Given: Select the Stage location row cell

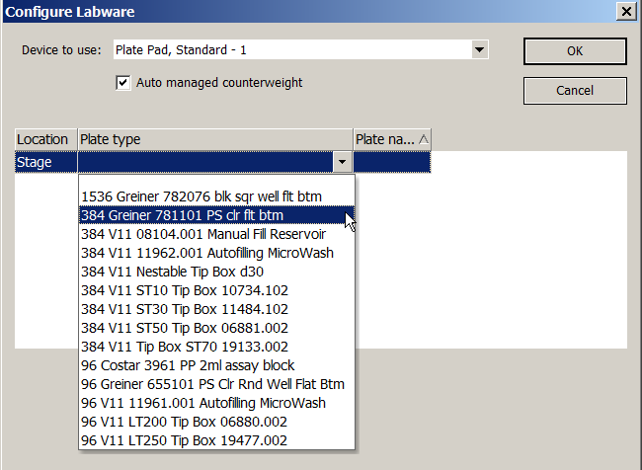Looking at the screenshot, I should (45, 163).
